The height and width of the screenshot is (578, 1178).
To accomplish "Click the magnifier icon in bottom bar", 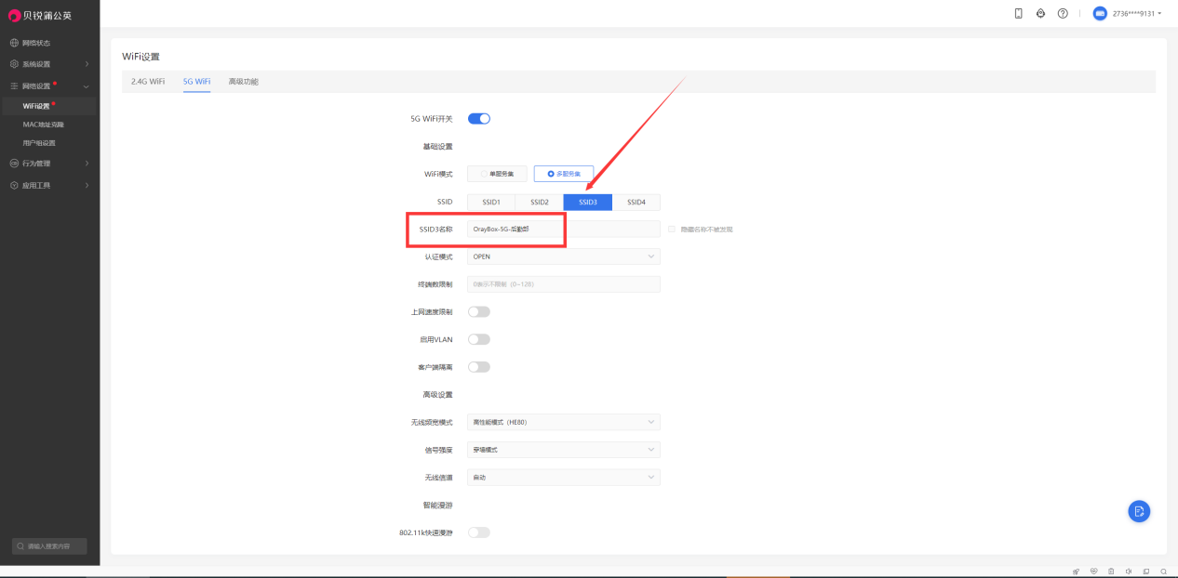I will 1164,571.
